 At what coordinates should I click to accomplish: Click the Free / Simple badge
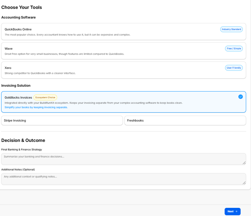pyautogui.click(x=234, y=49)
